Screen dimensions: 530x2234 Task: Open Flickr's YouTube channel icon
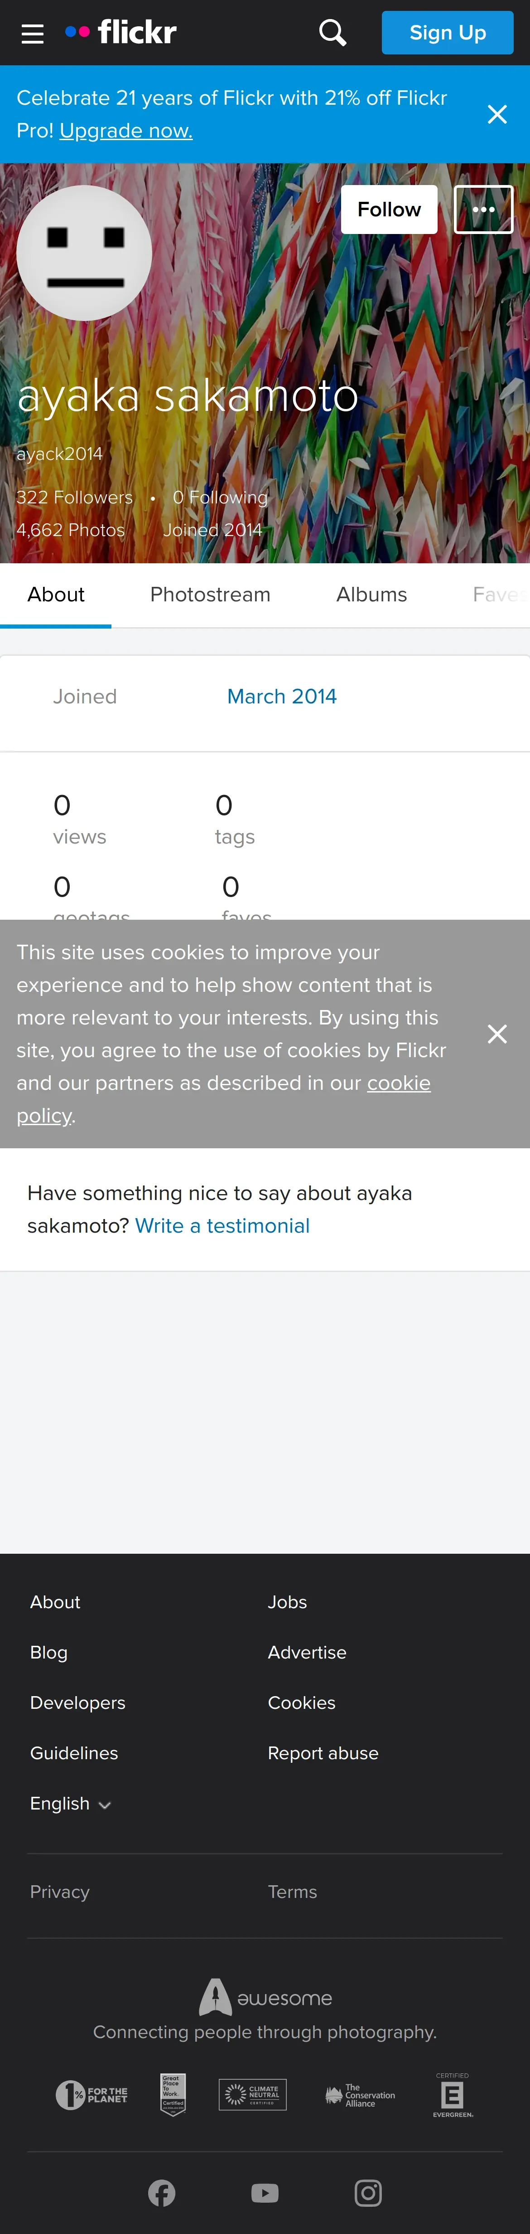[x=265, y=2193]
